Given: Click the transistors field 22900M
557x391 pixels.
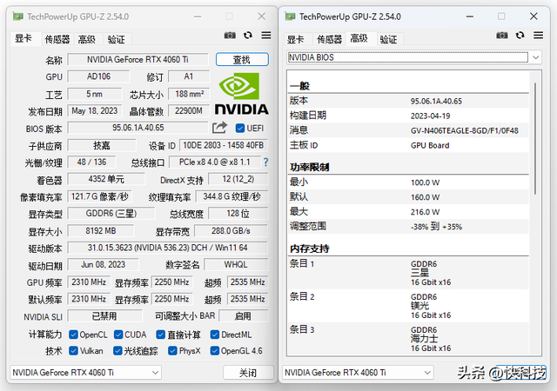Looking at the screenshot, I should [x=189, y=110].
